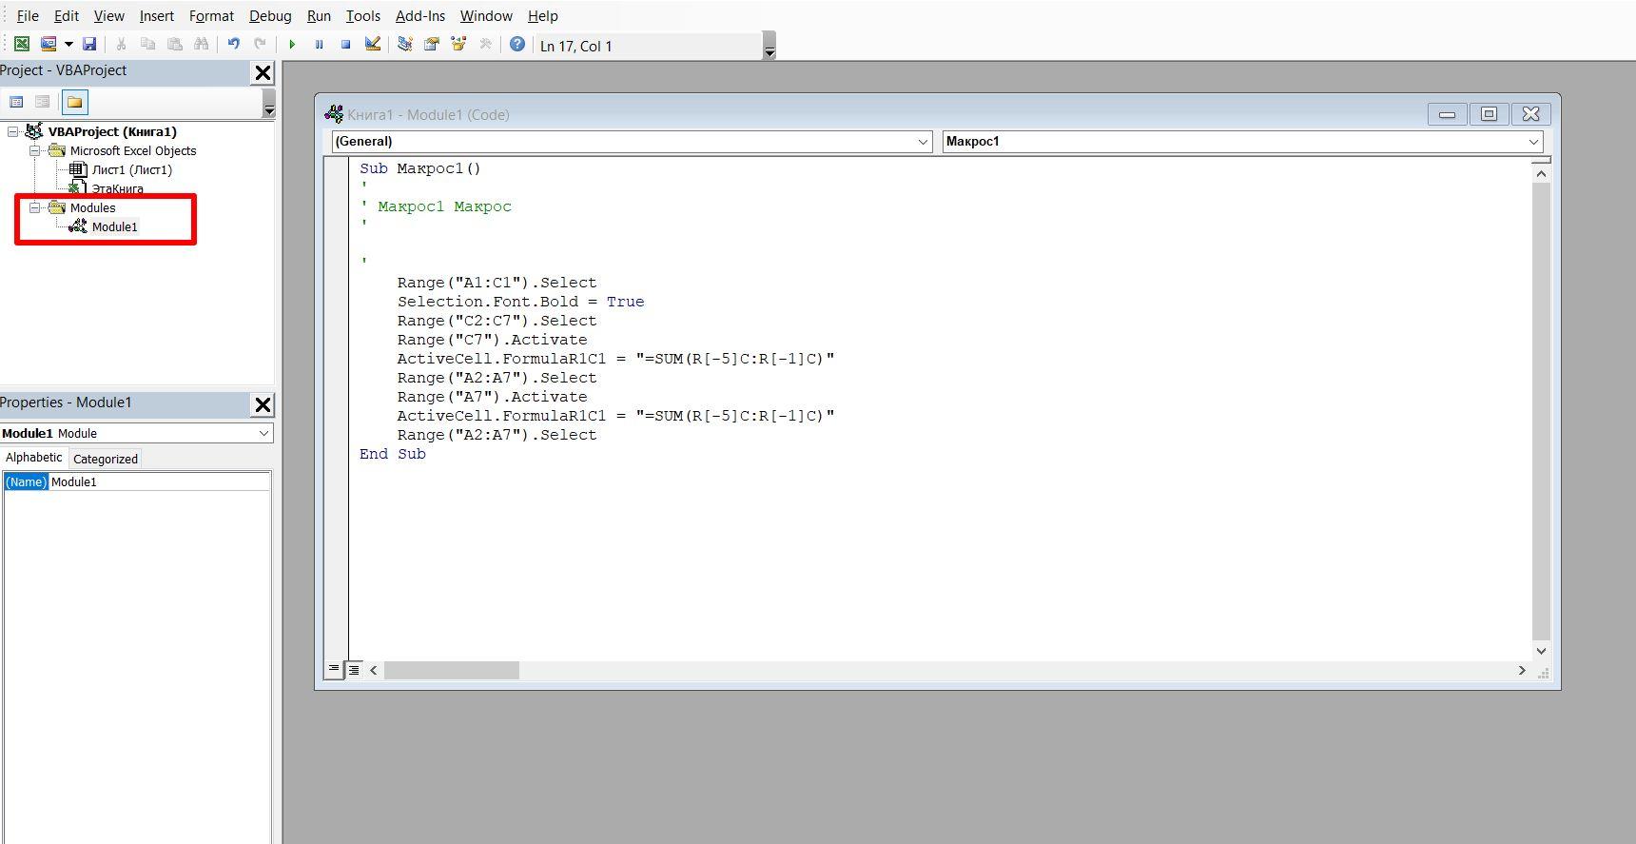
Task: Open Project Explorer toolbar icon
Action: (405, 44)
